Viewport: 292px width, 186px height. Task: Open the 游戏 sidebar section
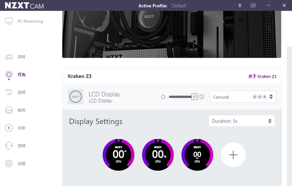[x=21, y=57]
